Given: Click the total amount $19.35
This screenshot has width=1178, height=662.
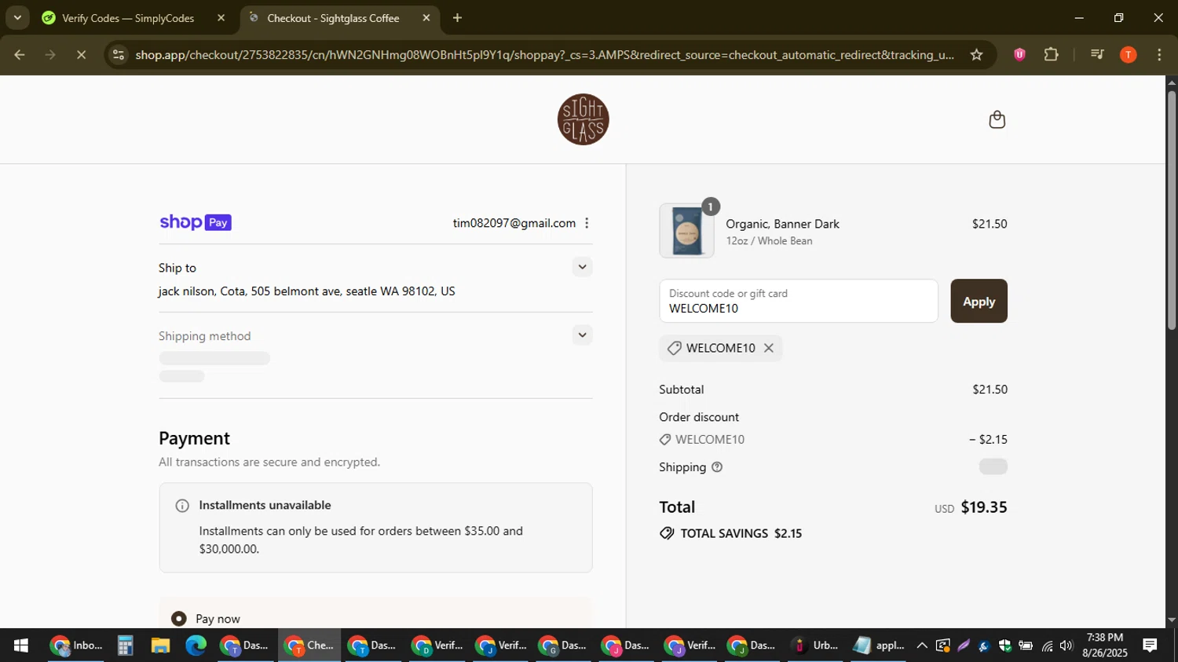Looking at the screenshot, I should pyautogui.click(x=984, y=507).
